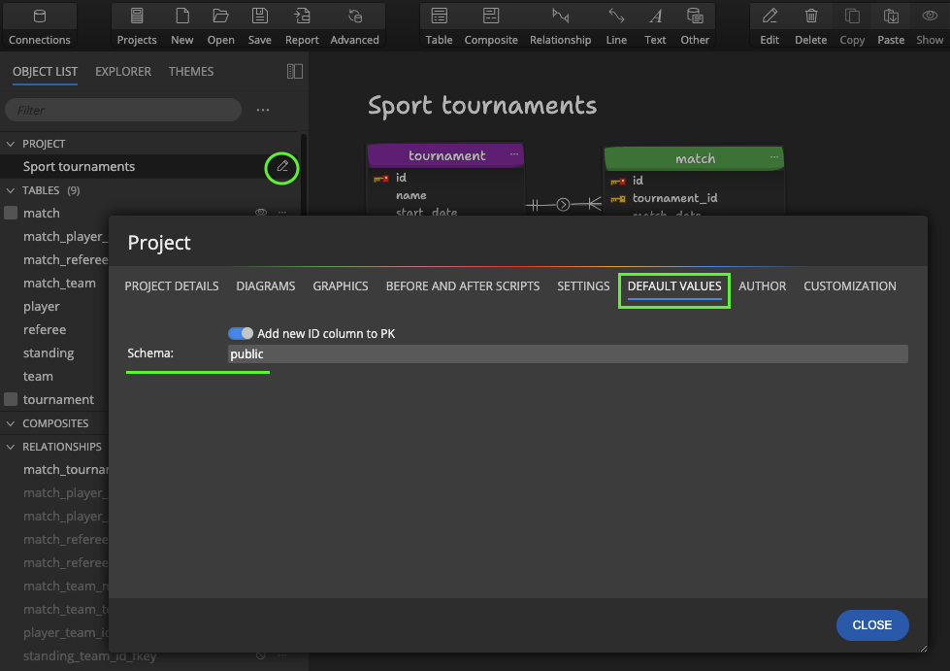Switch to EXPLORER tab
The height and width of the screenshot is (671, 950).
coord(123,72)
